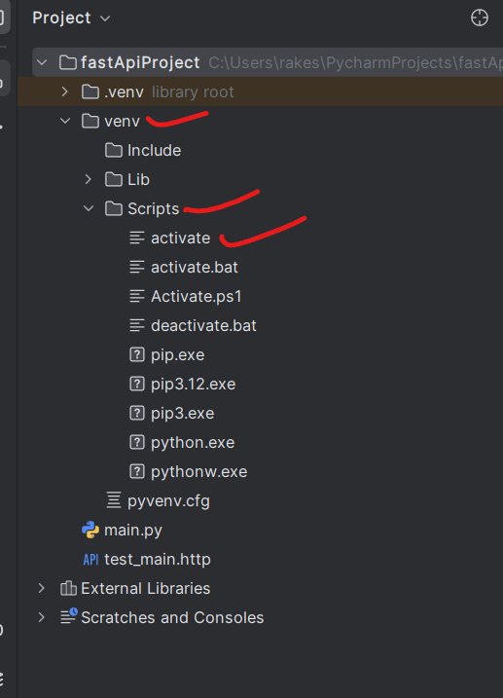Expand the .venv library root folder
Image resolution: width=503 pixels, height=698 pixels.
tap(65, 92)
